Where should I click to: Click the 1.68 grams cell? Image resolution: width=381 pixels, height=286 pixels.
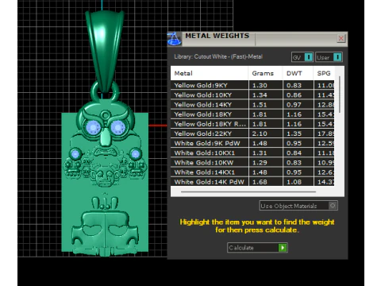pos(266,182)
